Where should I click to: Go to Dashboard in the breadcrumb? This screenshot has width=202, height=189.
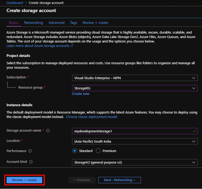[15, 3]
